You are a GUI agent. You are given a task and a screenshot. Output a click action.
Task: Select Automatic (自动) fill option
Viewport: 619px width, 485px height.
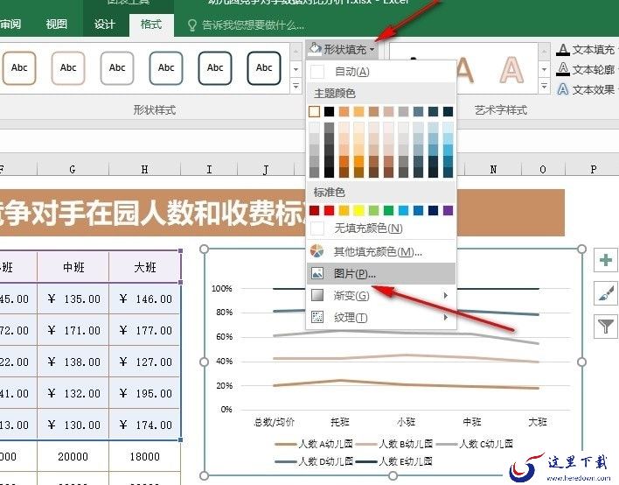(381, 72)
